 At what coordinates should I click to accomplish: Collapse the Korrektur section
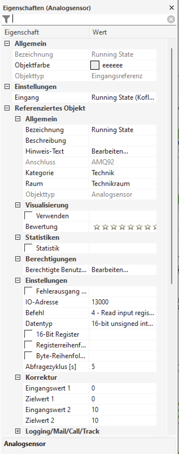18,377
